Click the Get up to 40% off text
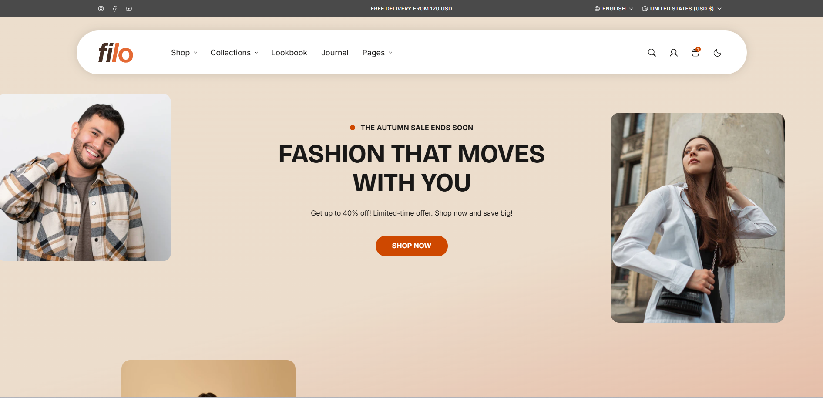 [x=411, y=213]
